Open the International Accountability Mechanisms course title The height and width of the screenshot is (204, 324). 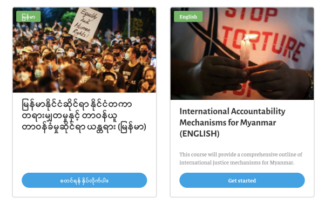pyautogui.click(x=232, y=122)
